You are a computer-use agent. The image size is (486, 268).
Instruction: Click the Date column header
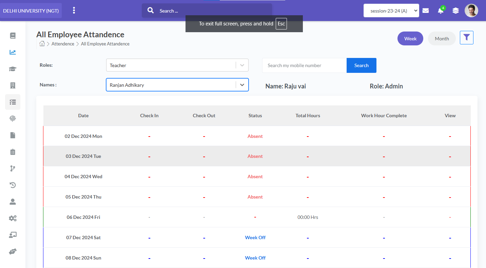tap(83, 116)
